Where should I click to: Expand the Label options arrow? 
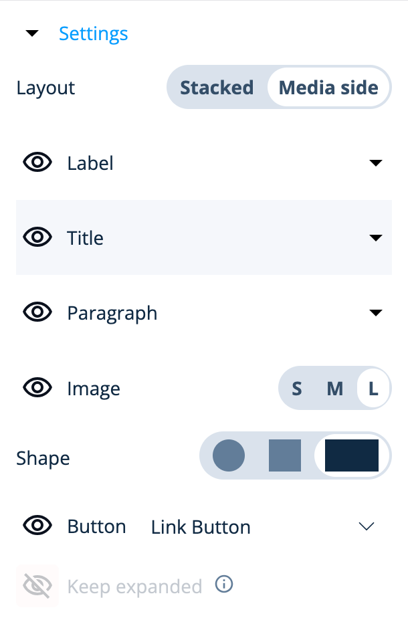(375, 163)
